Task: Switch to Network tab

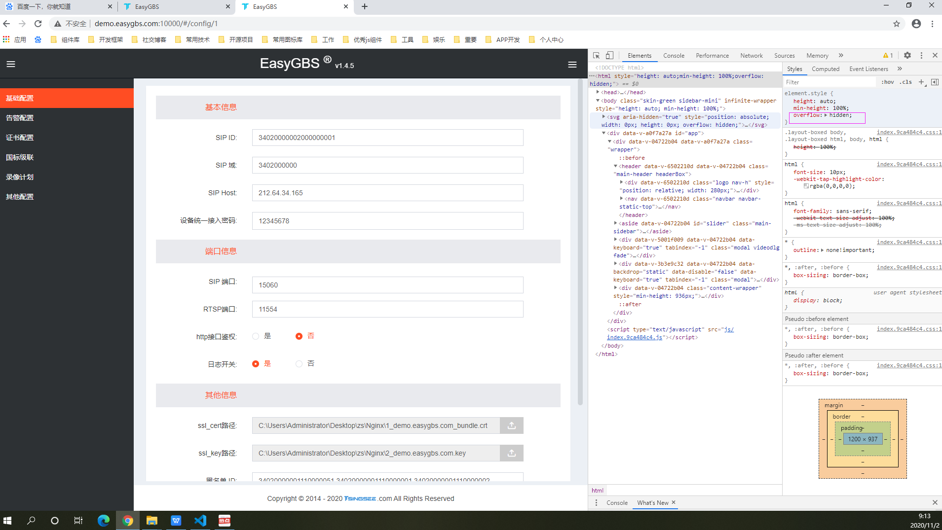Action: pos(751,55)
